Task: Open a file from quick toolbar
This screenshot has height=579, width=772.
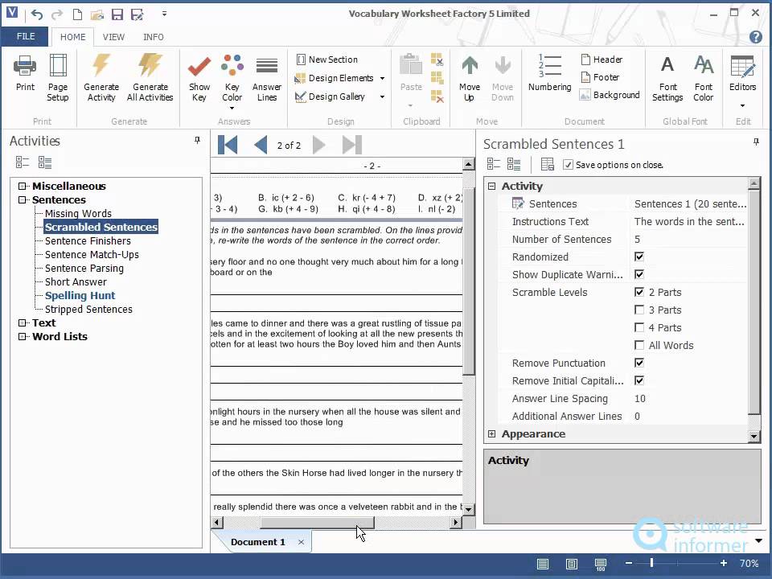Action: (97, 14)
